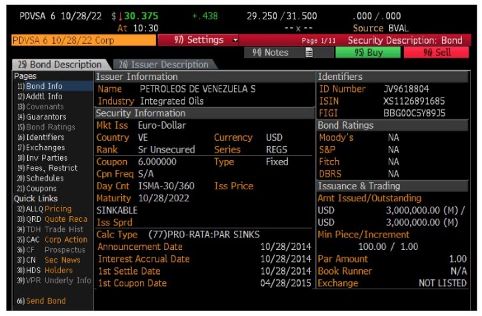
Task: Open the Schedules page
Action: point(44,178)
